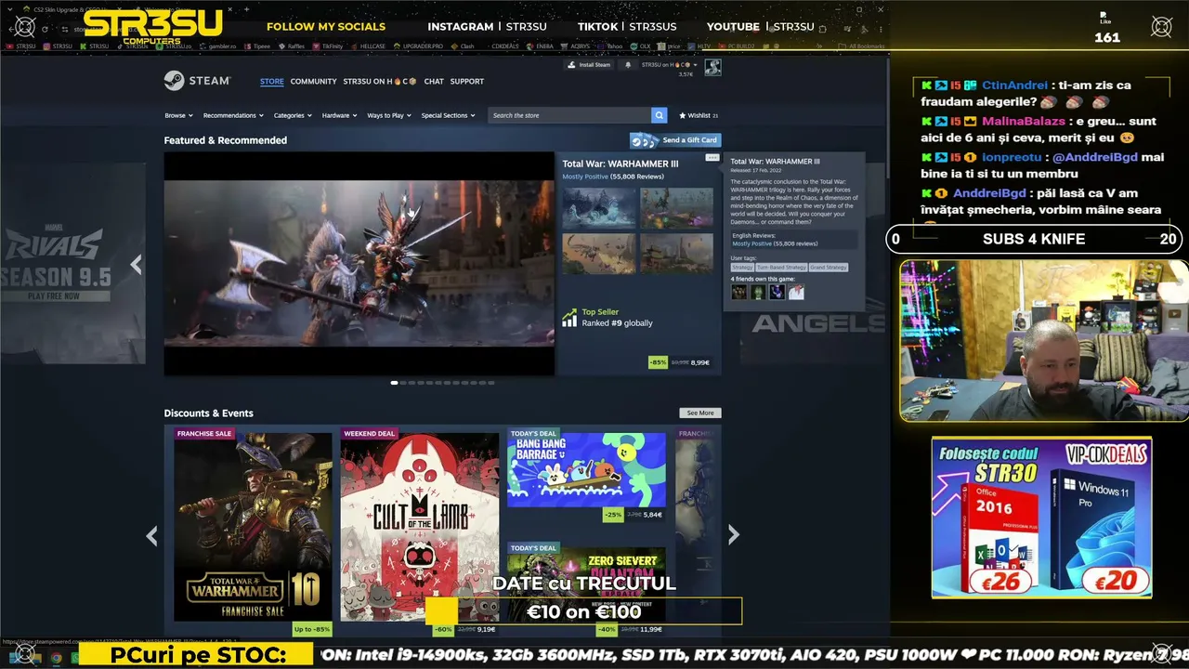Click the See More button

coord(700,413)
